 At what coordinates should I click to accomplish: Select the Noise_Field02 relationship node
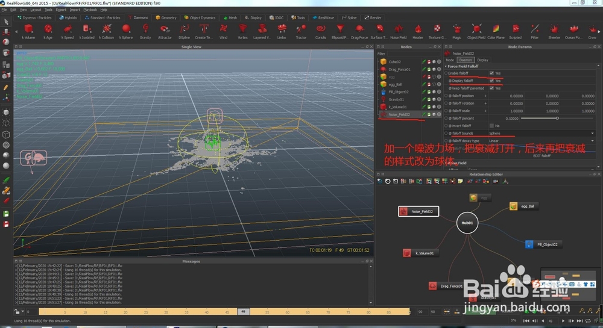[418, 211]
